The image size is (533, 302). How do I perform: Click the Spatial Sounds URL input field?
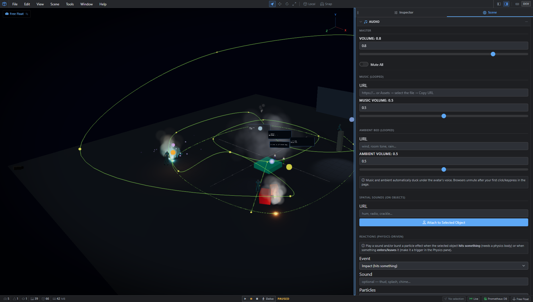pyautogui.click(x=444, y=214)
